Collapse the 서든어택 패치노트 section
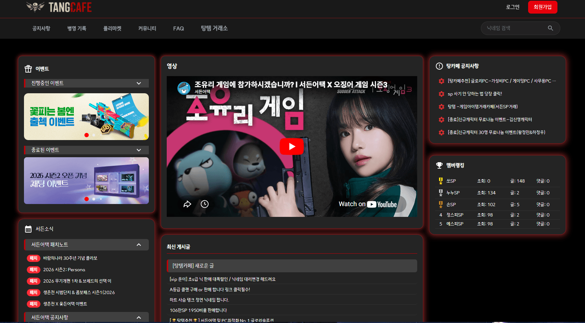585x323 pixels. [139, 245]
